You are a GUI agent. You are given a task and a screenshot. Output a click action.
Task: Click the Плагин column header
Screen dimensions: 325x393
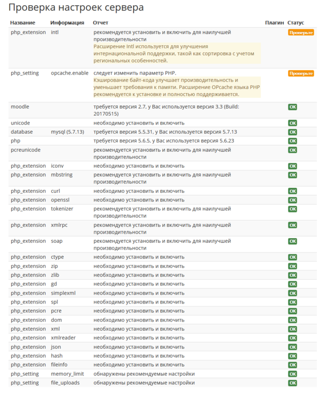click(x=274, y=23)
